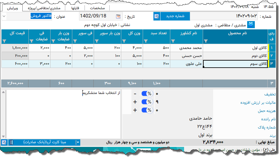Click farmer cell محمد محمدی
Viewport: 279px width, 157px height.
click(x=187, y=48)
